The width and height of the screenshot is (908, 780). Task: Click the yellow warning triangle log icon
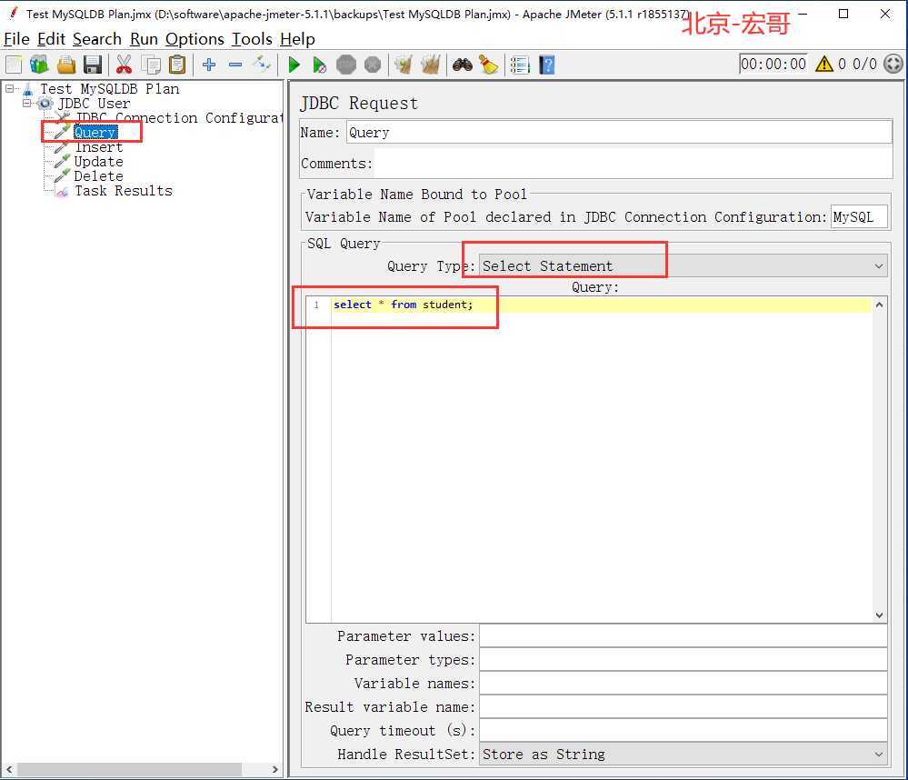[x=824, y=64]
